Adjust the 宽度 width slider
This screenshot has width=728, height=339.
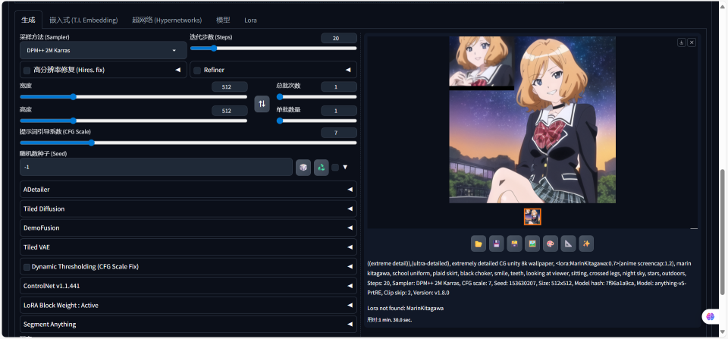133,96
